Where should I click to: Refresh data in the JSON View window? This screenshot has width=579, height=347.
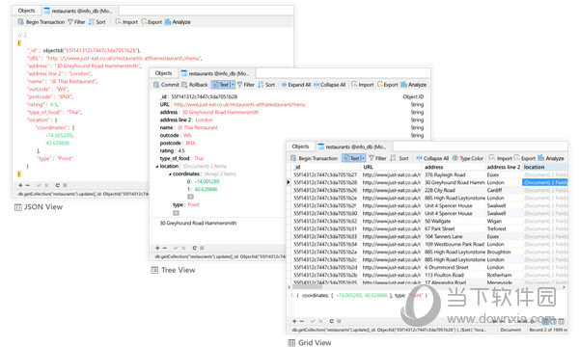click(x=57, y=185)
